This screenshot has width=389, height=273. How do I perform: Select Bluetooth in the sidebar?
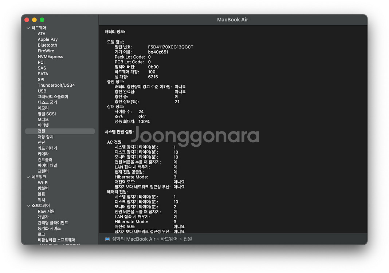pos(47,45)
